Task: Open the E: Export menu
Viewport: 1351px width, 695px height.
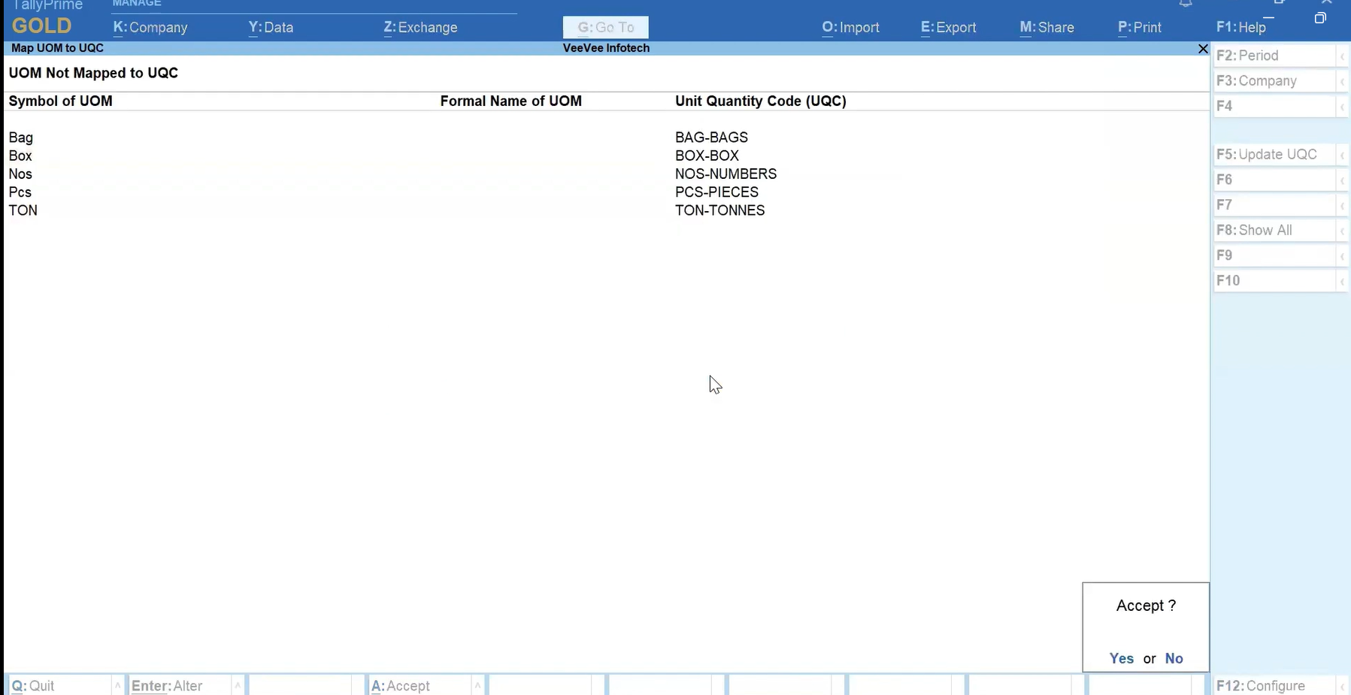Action: [x=948, y=28]
